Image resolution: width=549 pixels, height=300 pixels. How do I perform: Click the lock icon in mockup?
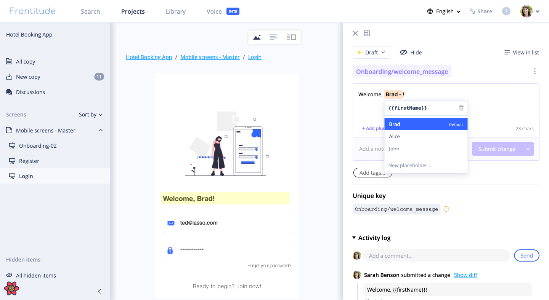coord(170,250)
